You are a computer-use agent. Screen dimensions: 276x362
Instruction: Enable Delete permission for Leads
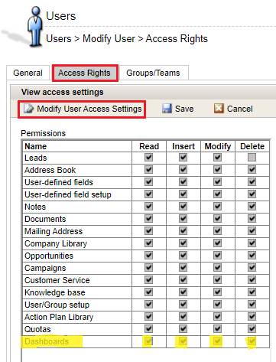click(x=252, y=158)
